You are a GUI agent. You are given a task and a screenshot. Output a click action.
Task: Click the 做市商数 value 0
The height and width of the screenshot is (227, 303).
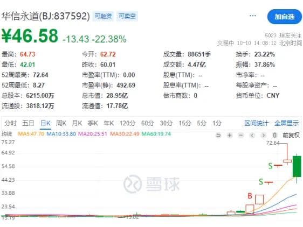pyautogui.click(x=195, y=95)
